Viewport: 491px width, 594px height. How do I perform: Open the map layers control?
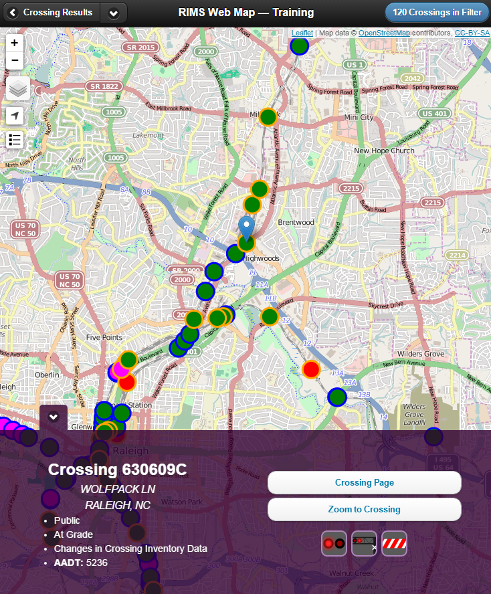coord(18,89)
